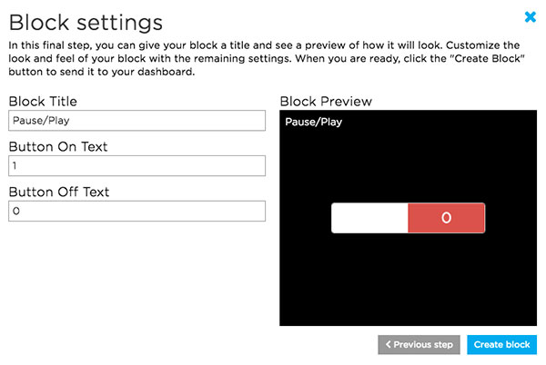Go back with the Previous step button
This screenshot has height=365, width=546.
[x=419, y=345]
